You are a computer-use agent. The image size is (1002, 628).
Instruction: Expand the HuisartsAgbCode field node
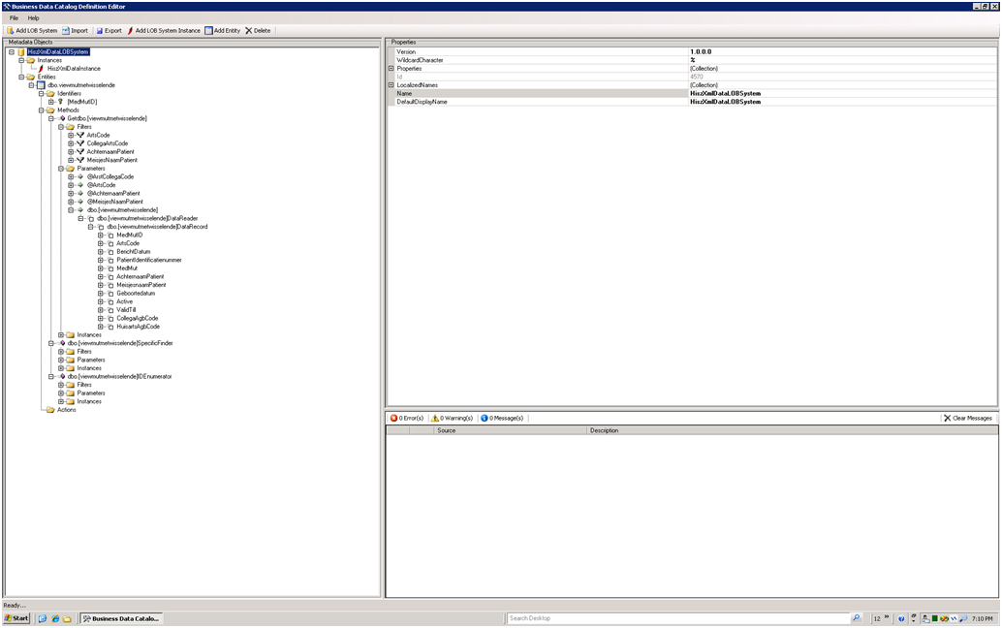101,327
